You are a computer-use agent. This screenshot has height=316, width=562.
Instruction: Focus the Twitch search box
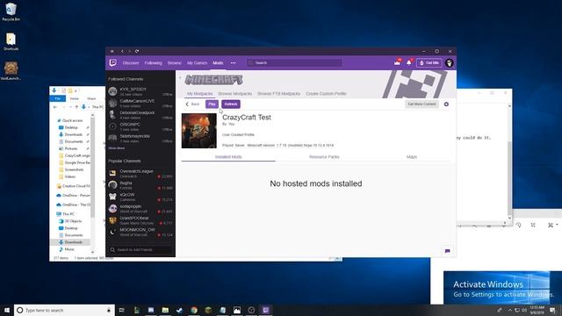[294, 62]
